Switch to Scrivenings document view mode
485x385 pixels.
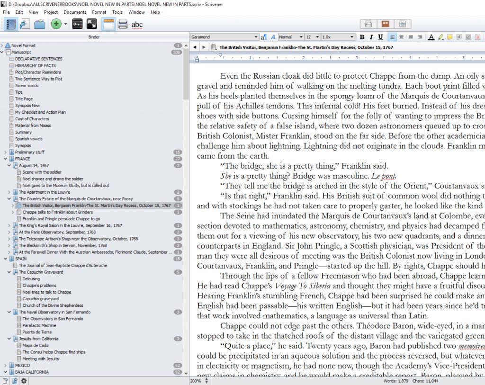pyautogui.click(x=368, y=24)
